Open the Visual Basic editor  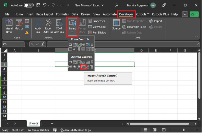click(9, 26)
